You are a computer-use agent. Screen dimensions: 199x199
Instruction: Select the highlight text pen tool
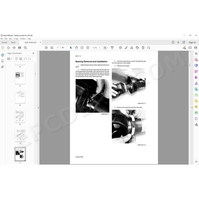click(126, 48)
